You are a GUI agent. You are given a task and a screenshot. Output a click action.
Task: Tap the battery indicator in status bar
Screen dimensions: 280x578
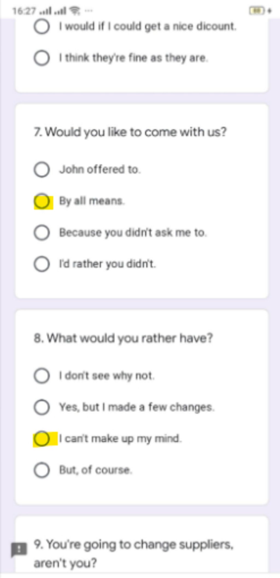tap(257, 11)
